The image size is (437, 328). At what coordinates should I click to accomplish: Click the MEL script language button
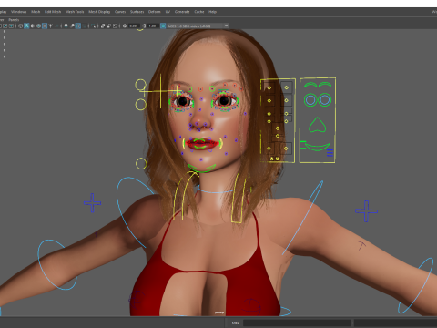click(x=235, y=323)
